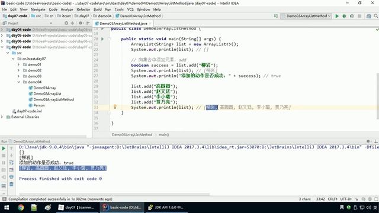The height and width of the screenshot is (213, 379).
Task: Click the inspection checkmark in editor corner
Action: [x=377, y=30]
